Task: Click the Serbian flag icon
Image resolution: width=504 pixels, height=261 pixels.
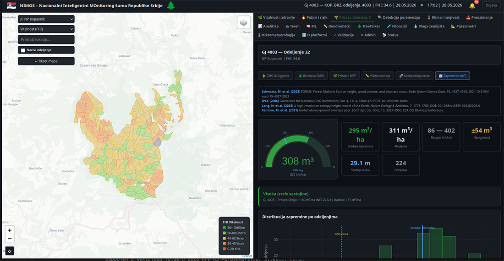Action: [x=11, y=5]
